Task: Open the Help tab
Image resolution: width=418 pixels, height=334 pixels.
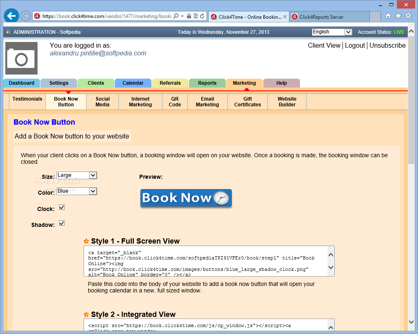Action: pos(282,83)
